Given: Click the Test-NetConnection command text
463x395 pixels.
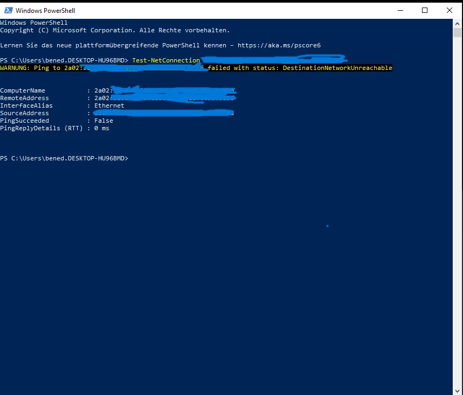Looking at the screenshot, I should click(166, 60).
